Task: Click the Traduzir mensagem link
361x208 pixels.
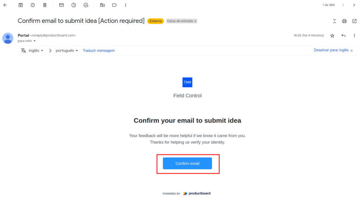Action: pyautogui.click(x=99, y=51)
